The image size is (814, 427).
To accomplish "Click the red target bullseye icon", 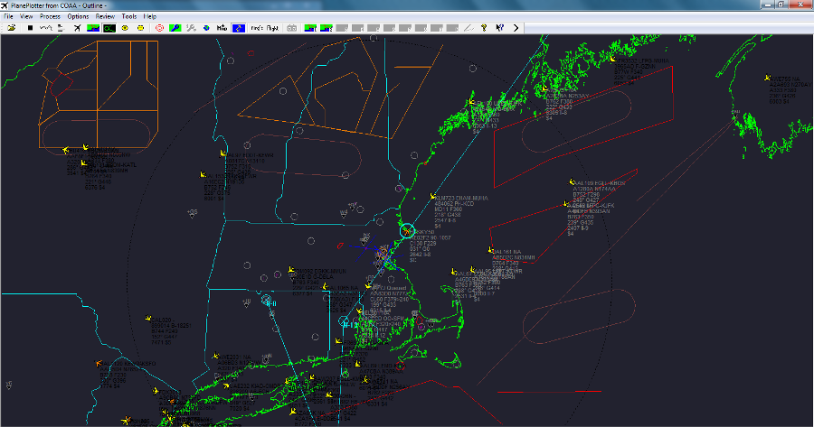I will click(x=158, y=28).
